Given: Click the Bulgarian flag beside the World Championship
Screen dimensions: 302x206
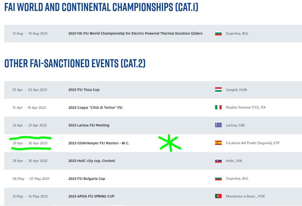Looking at the screenshot, I should (218, 33).
